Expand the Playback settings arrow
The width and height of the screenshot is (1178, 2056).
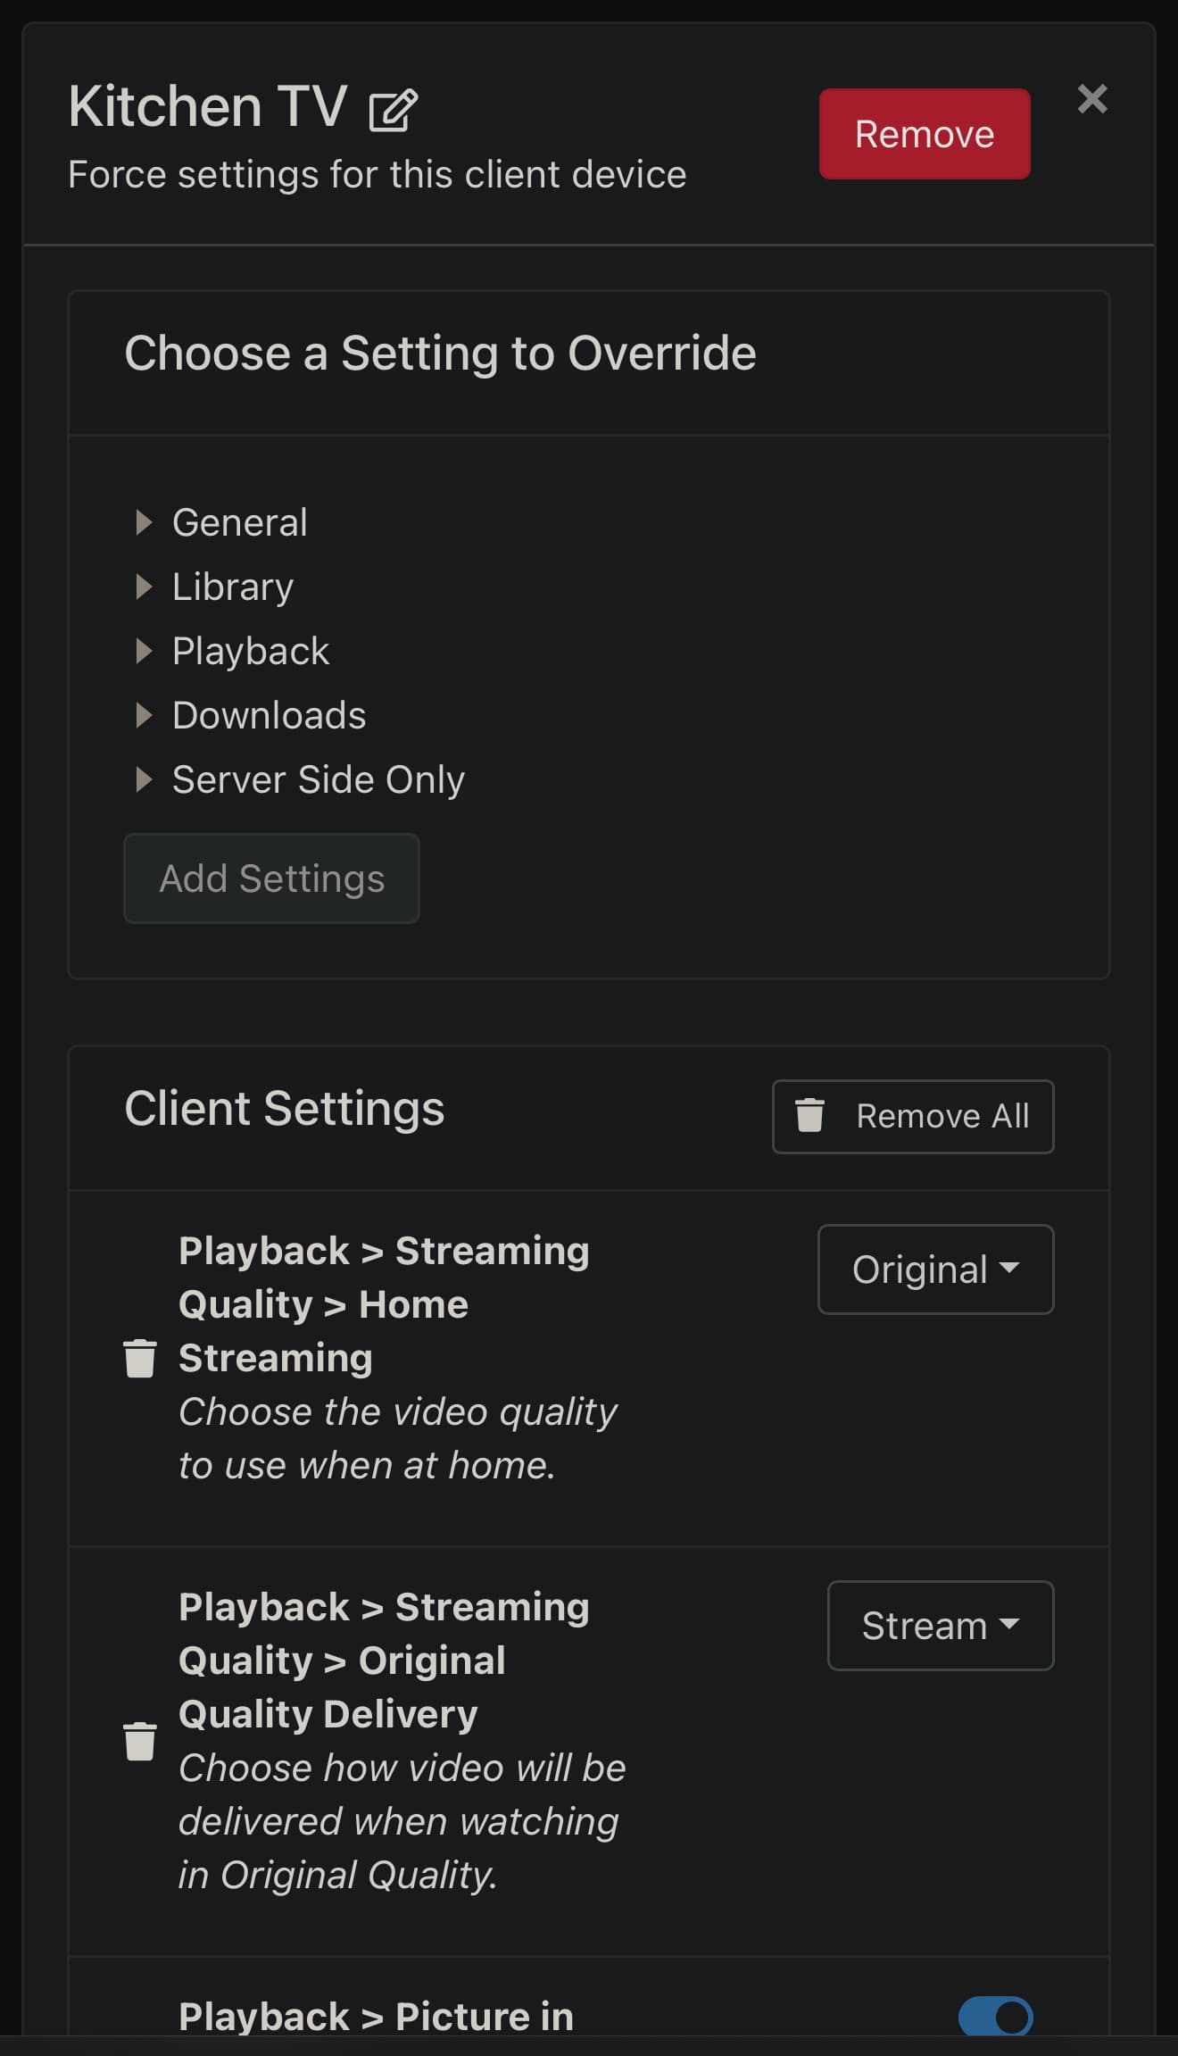point(143,651)
